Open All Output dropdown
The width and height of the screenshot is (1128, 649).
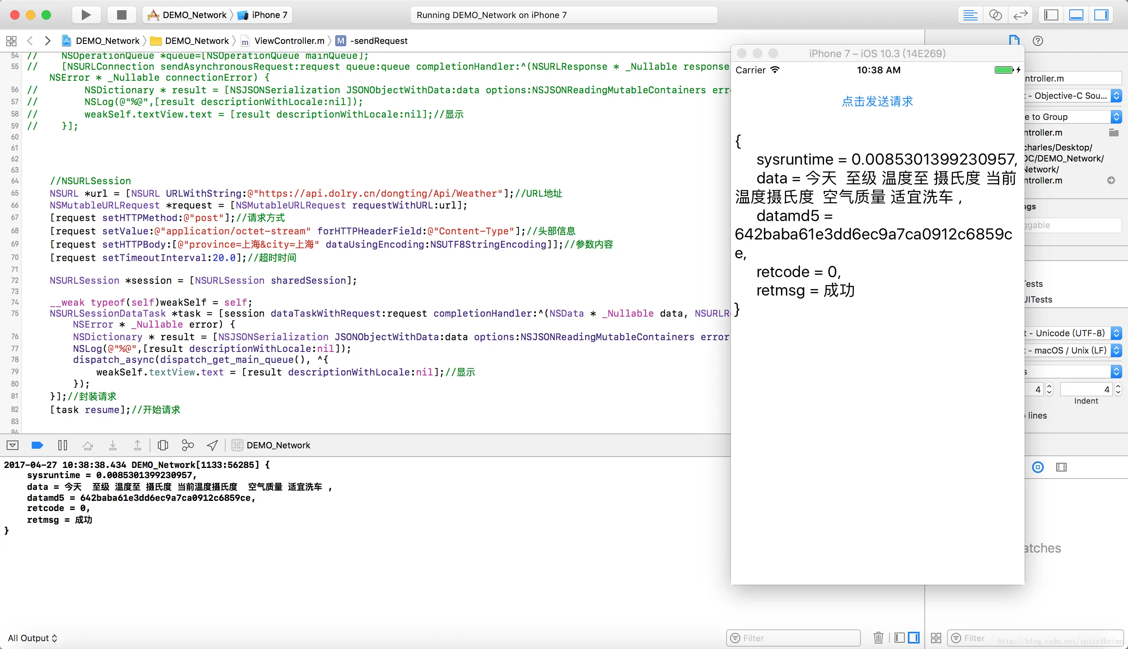(33, 637)
